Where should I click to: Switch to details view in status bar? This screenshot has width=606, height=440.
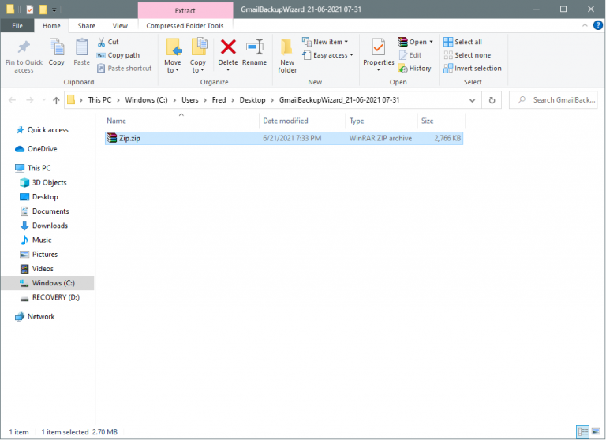pyautogui.click(x=583, y=431)
